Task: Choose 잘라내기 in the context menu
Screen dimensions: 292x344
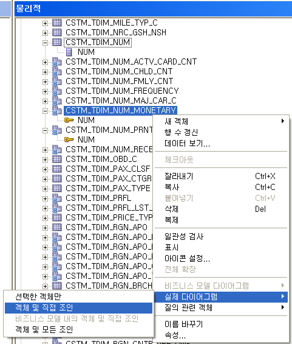Action: tap(221, 176)
